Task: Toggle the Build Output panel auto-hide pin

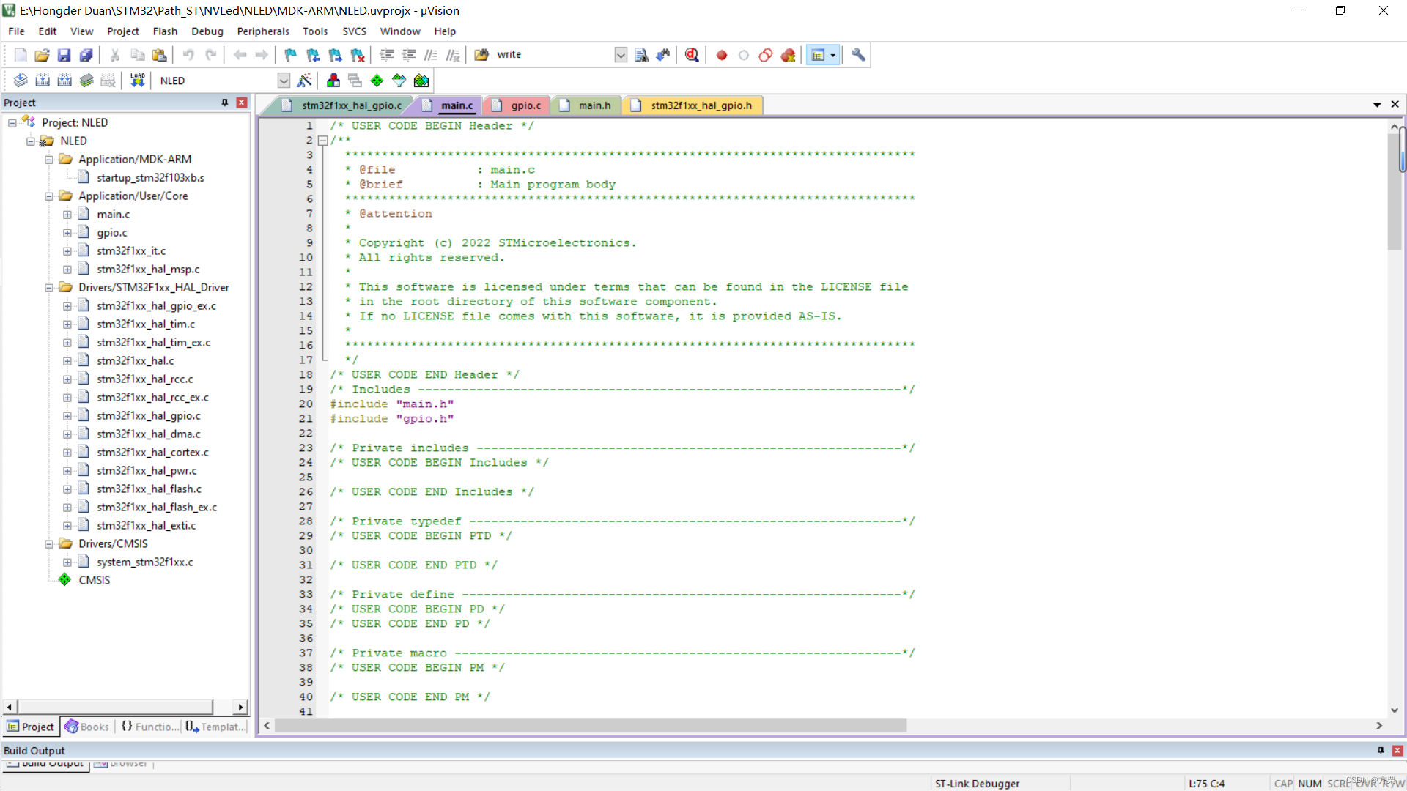Action: pyautogui.click(x=1381, y=751)
